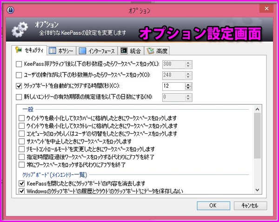
Task: Check lock when サスペンド is interrupted
Action: 21,141
